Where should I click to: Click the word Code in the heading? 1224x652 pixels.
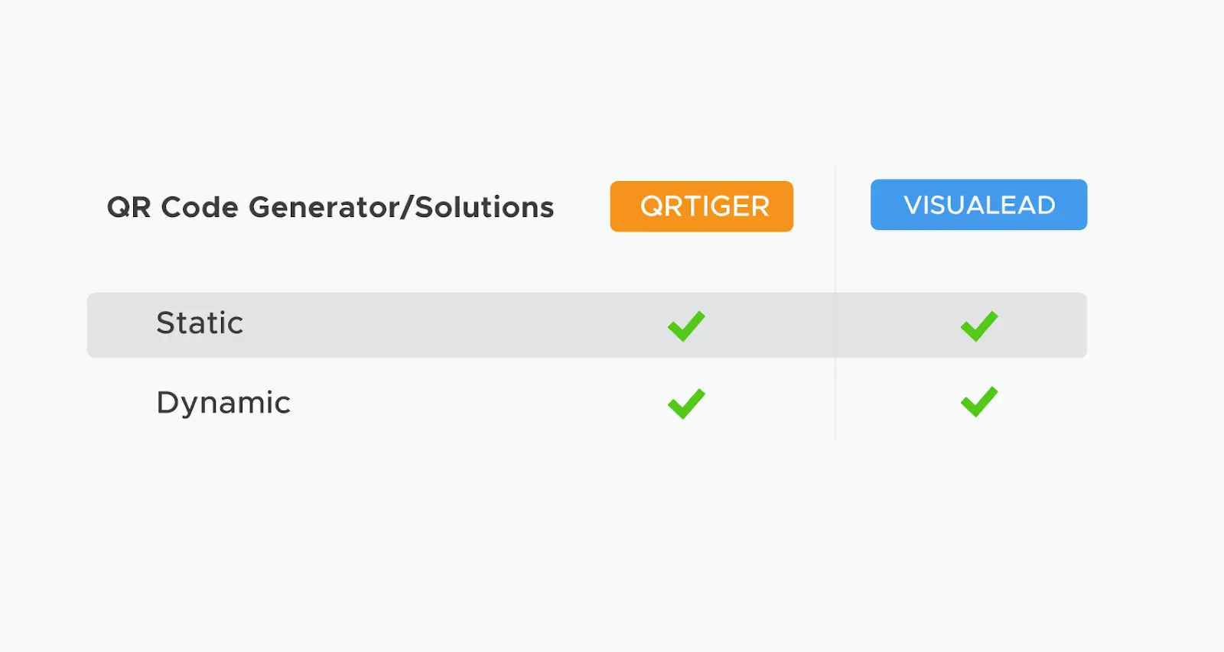tap(200, 207)
